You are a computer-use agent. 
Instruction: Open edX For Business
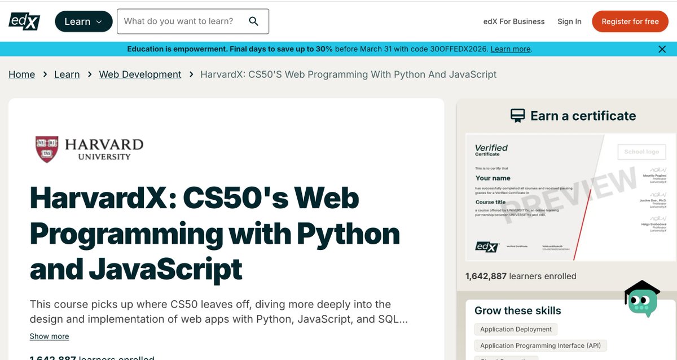[514, 21]
